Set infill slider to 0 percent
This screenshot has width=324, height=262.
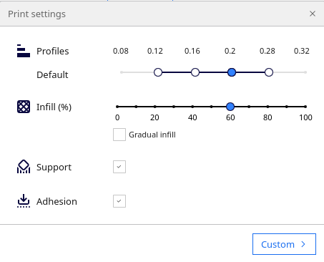point(117,107)
